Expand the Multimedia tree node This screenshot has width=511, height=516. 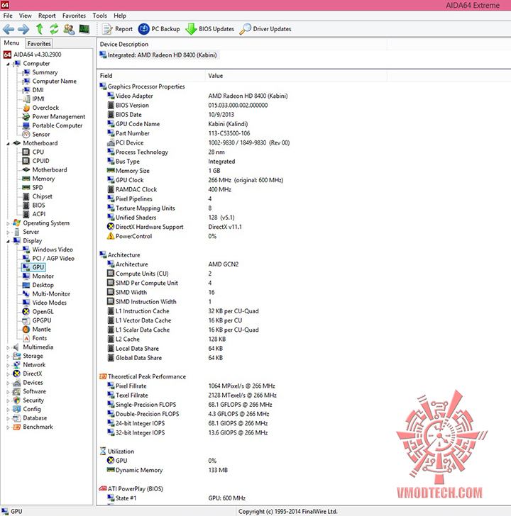tap(8, 347)
